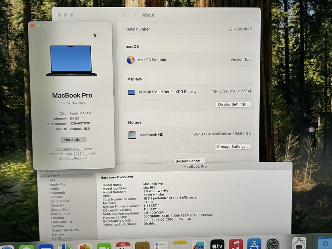Click the Total Number of Cores value
332x249 pixels.
(170, 198)
